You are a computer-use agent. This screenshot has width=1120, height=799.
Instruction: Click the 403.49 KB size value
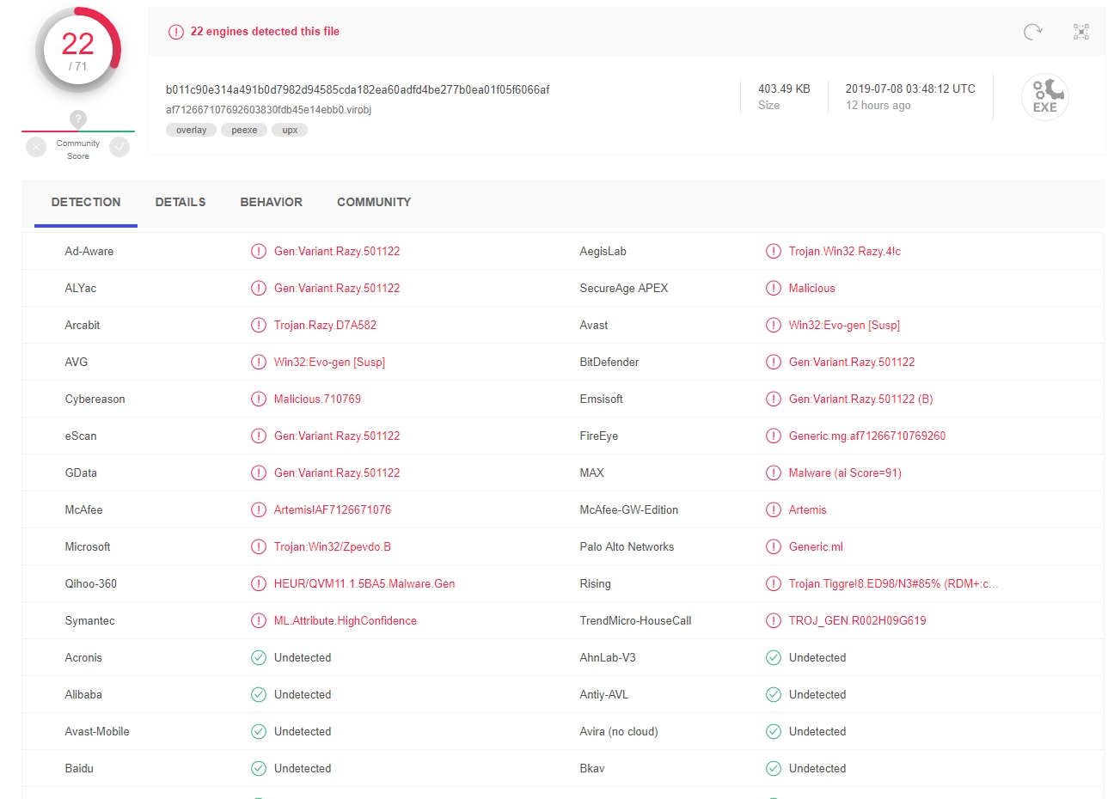coord(784,88)
